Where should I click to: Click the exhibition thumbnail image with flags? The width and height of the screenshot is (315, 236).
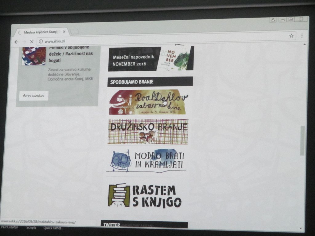tap(34, 56)
